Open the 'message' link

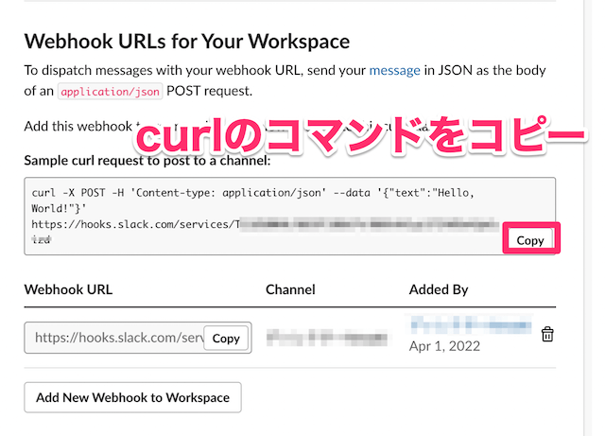tap(394, 70)
